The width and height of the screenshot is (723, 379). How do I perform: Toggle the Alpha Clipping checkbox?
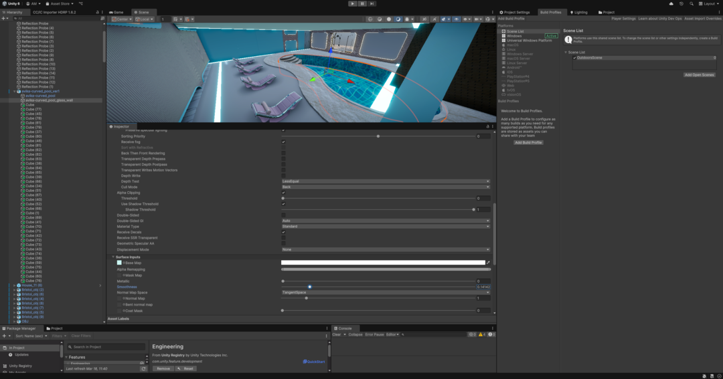pyautogui.click(x=283, y=193)
